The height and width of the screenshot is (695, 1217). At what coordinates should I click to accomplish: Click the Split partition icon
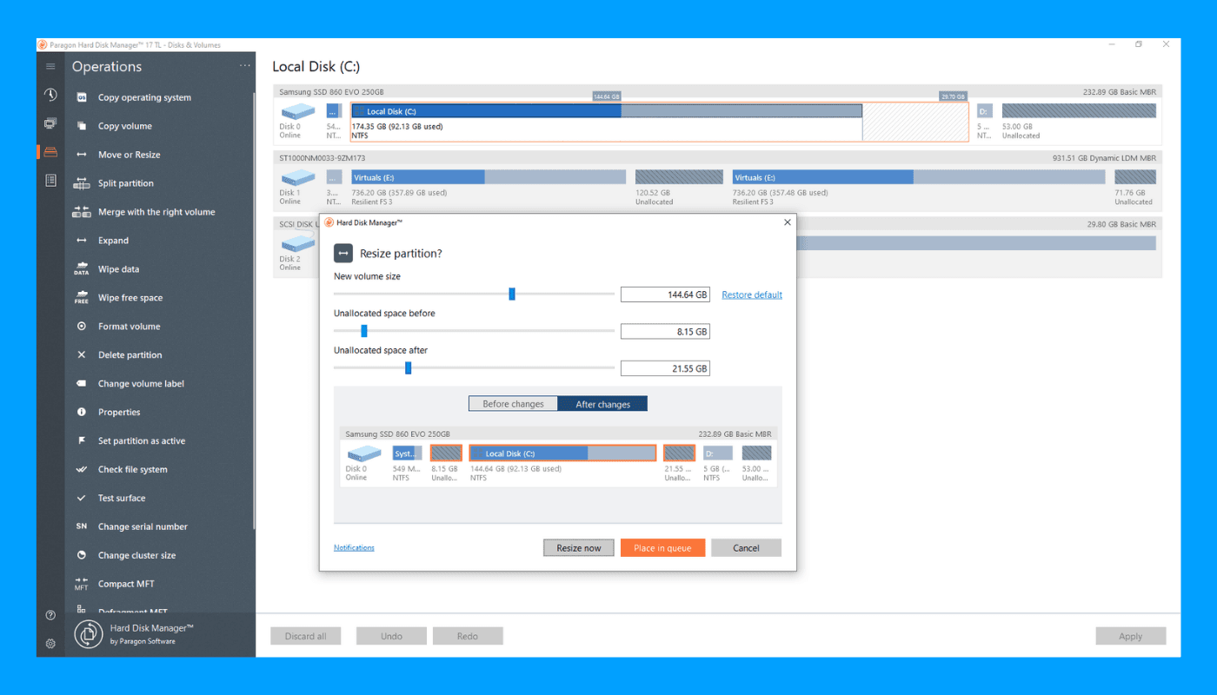point(82,183)
